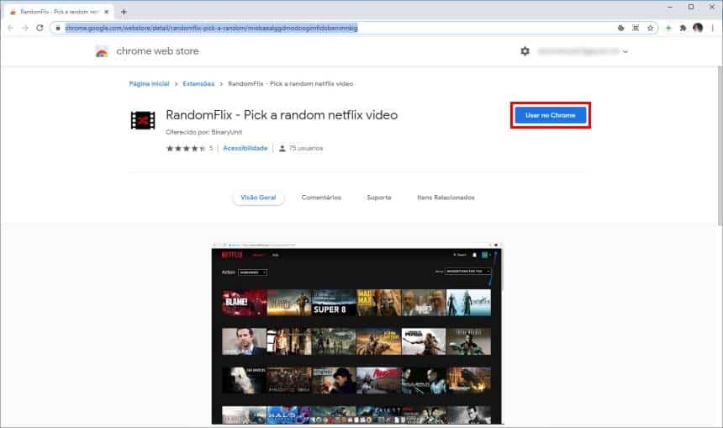
Task: Click the Netflix screenshot preview image
Action: [357, 334]
